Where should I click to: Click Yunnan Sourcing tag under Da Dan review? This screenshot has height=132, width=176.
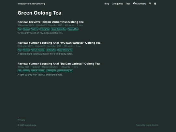click(x=38, y=71)
